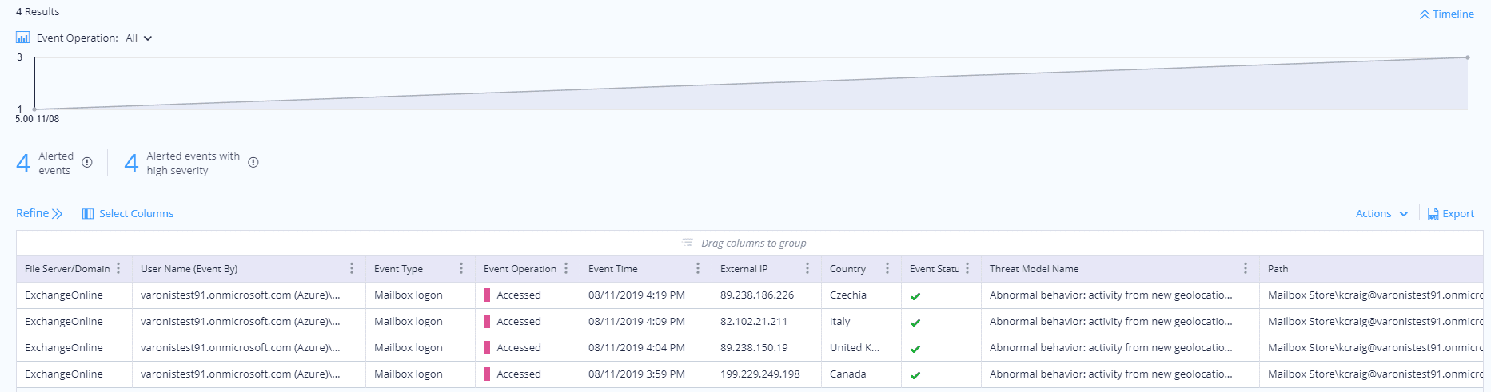The width and height of the screenshot is (1491, 392).
Task: Click info icon next to high severity events
Action: point(253,163)
